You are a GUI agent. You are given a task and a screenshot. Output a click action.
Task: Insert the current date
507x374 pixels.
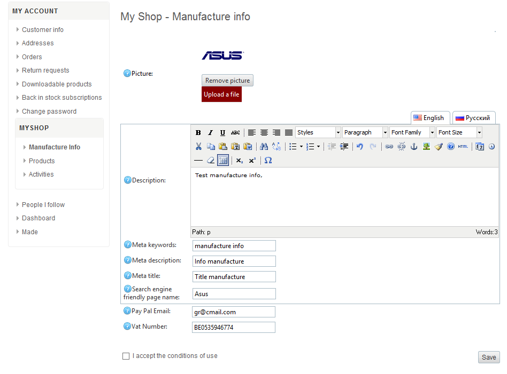[x=480, y=147]
